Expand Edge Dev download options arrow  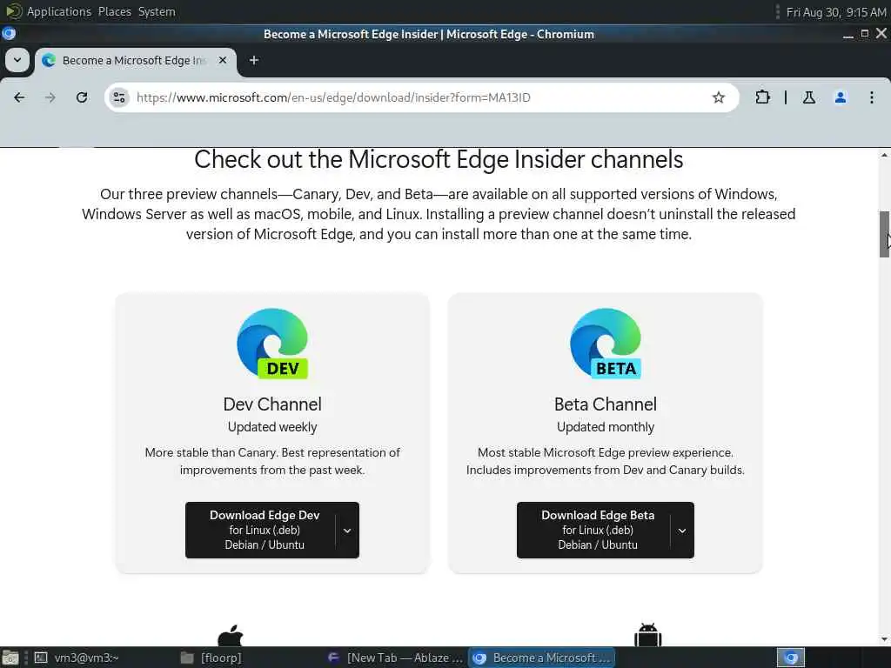click(x=347, y=531)
